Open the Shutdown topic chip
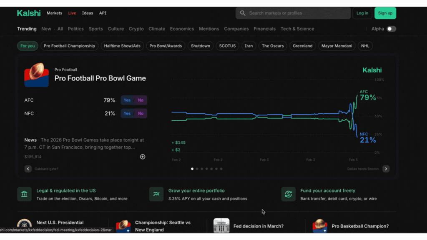Screen dimensions: 427x240 coord(200,46)
